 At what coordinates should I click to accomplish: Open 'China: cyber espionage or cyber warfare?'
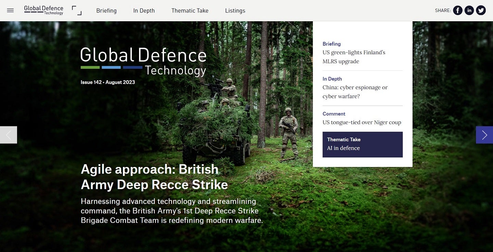point(355,92)
